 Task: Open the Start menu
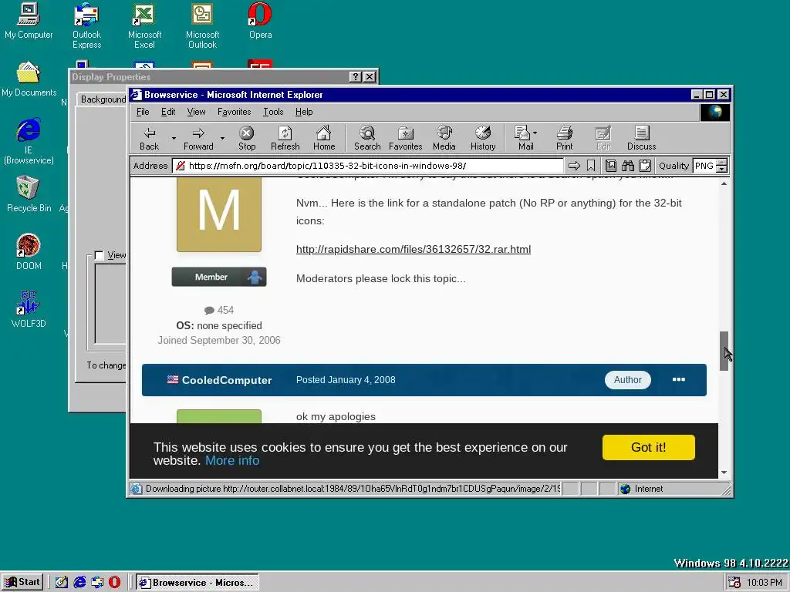click(22, 583)
